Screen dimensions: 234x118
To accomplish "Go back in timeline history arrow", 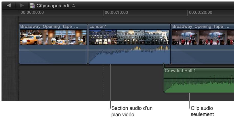I will pyautogui.click(x=9, y=6).
